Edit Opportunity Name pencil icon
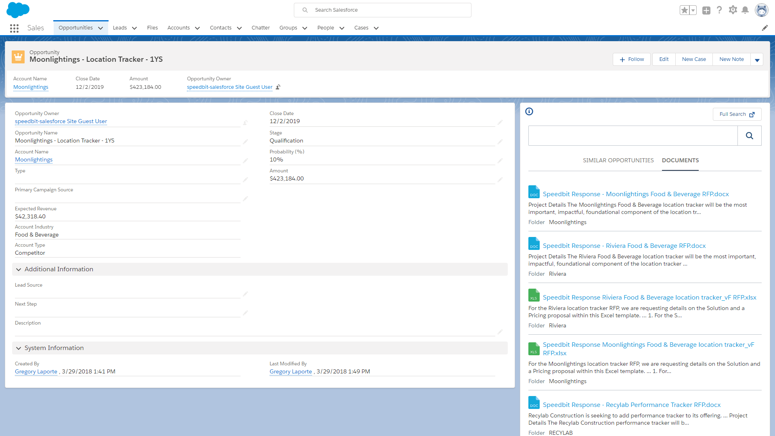Screen dimensions: 775x436 click(245, 142)
